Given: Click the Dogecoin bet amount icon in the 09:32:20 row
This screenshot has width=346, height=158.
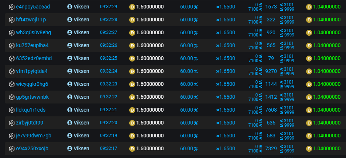Looking at the screenshot, I should tap(132, 123).
